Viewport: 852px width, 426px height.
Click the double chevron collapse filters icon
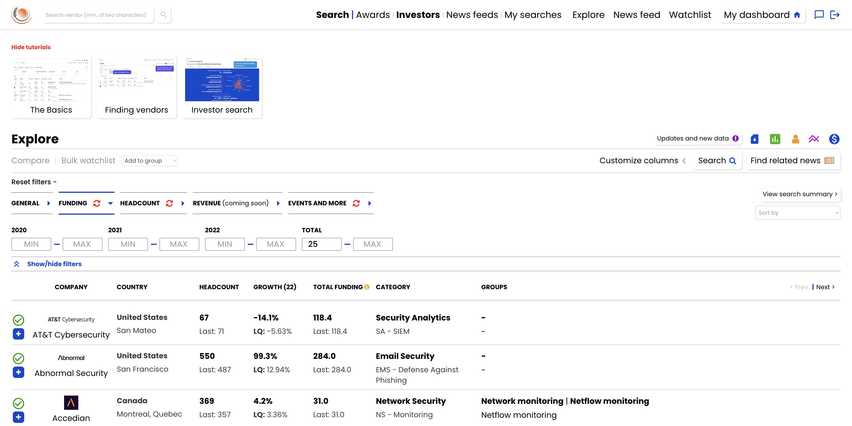click(17, 264)
